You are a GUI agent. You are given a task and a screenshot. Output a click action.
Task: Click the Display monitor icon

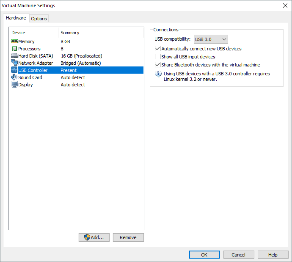14,85
